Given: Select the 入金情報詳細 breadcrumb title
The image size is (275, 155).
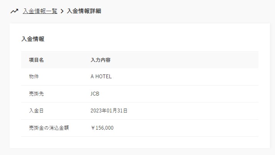Looking at the screenshot, I should coord(84,11).
